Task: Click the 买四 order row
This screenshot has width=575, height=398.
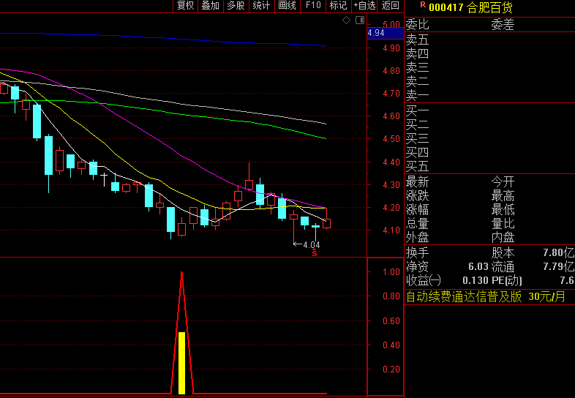Action: pos(489,152)
